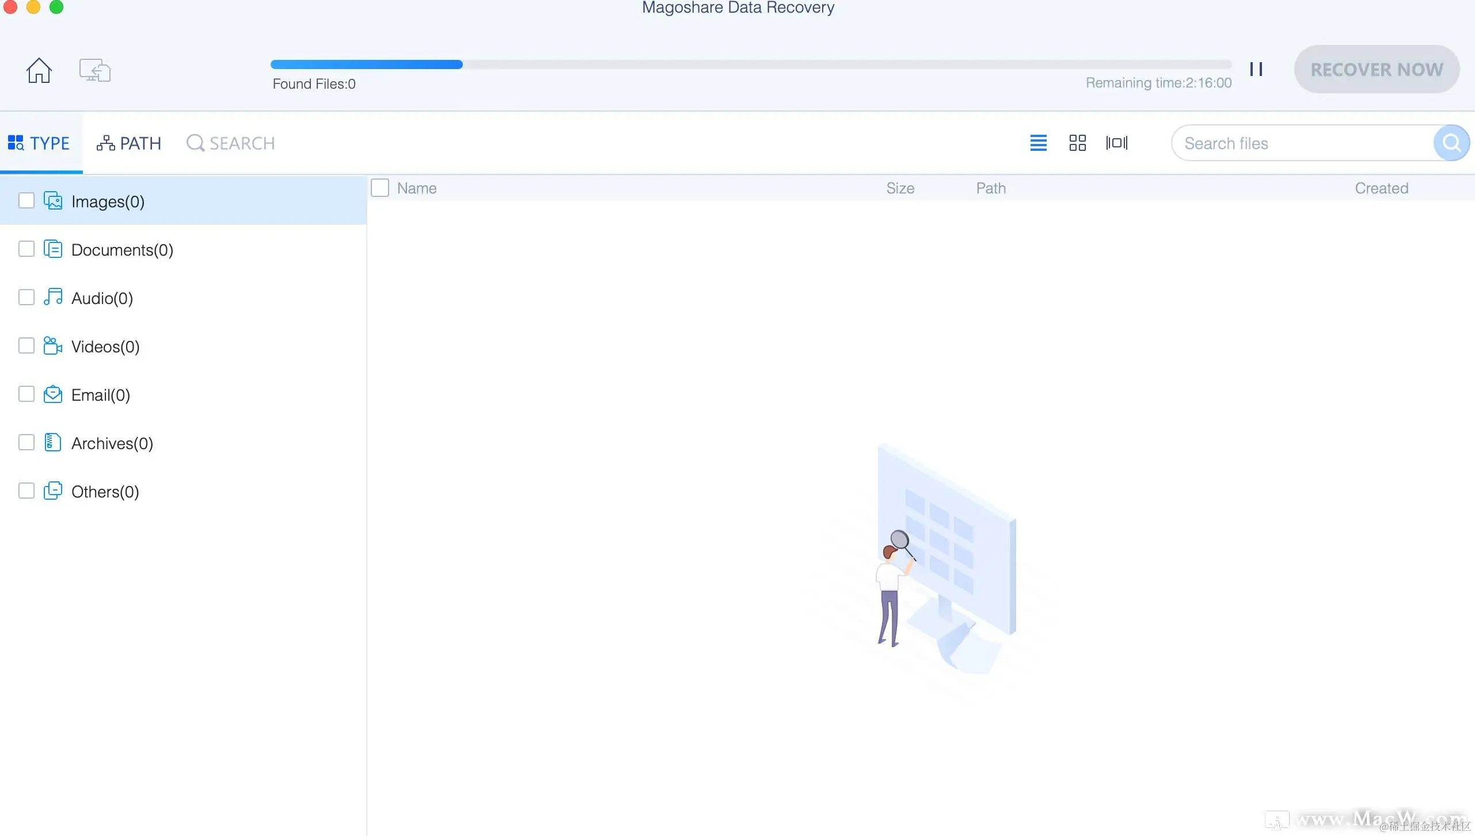Sort by the Created column header

pyautogui.click(x=1382, y=188)
